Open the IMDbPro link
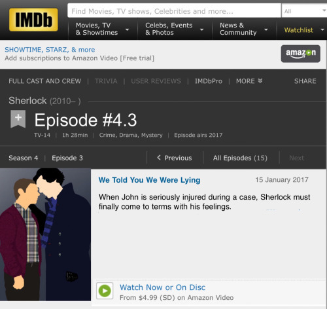The image size is (327, 309). [x=209, y=81]
